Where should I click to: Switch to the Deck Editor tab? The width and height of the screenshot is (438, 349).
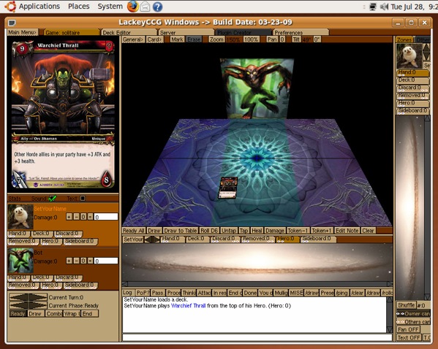point(129,32)
